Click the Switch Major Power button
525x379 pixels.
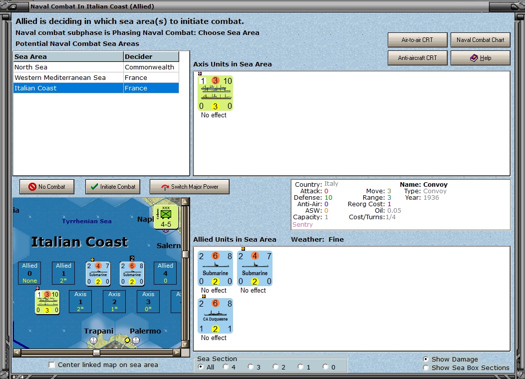[x=190, y=187]
